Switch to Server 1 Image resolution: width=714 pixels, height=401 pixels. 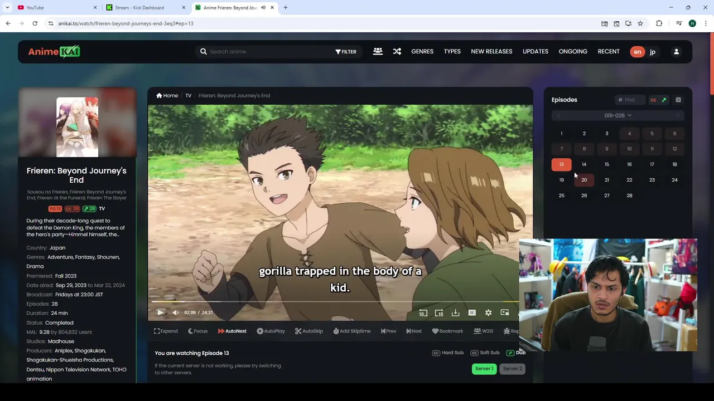tap(484, 369)
